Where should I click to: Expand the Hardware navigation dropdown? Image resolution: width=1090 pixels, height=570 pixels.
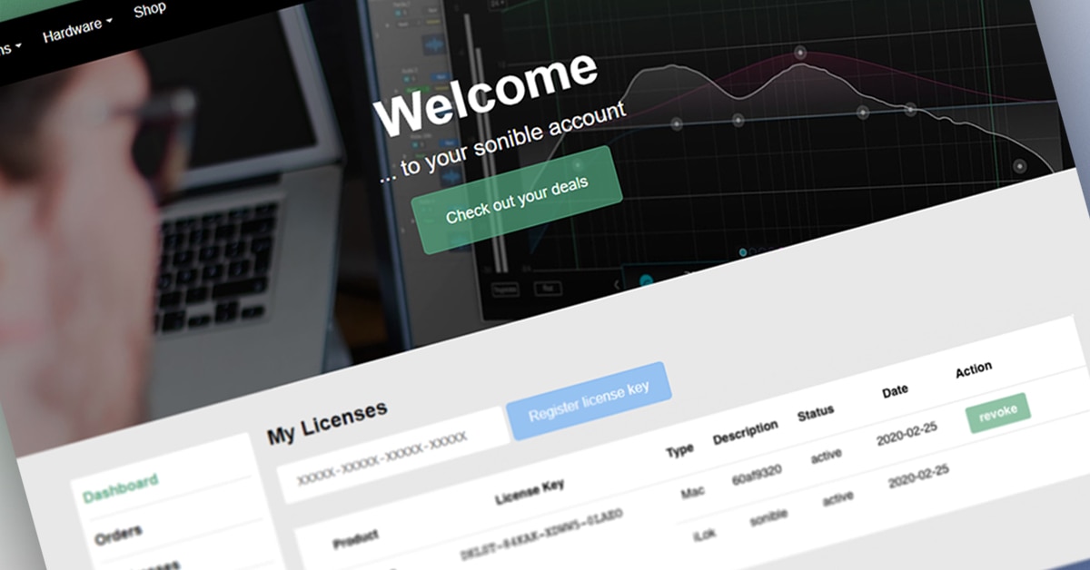click(77, 30)
